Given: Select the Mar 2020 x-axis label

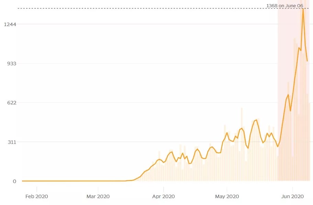Looking at the screenshot, I should (98, 196).
